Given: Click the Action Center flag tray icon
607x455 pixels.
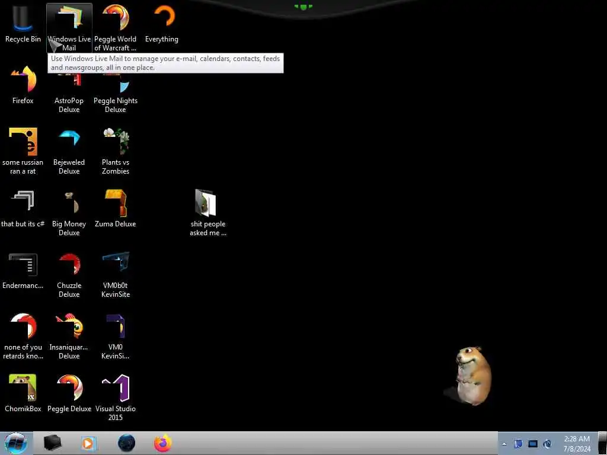Looking at the screenshot, I should coord(518,444).
